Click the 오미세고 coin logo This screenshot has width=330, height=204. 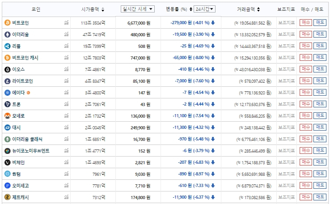point(7,186)
